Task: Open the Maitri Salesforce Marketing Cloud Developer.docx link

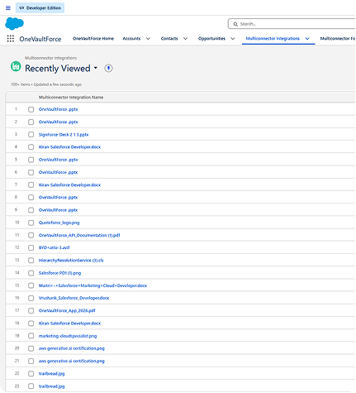Action: [93, 285]
